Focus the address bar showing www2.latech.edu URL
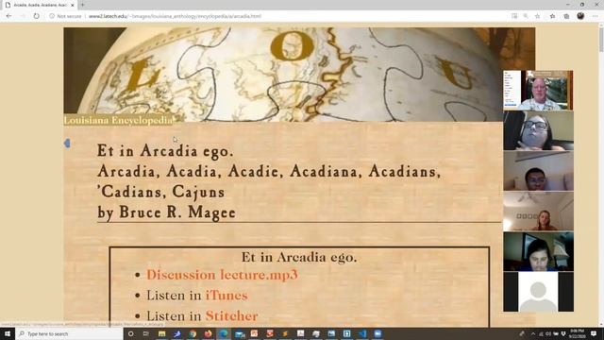The image size is (604, 340). (x=175, y=16)
